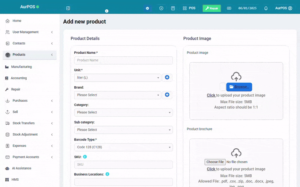The width and height of the screenshot is (300, 187).
Task: Open the Category Please Select dropdown
Action: point(123,113)
